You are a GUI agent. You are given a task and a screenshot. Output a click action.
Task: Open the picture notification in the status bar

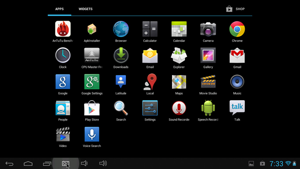tap(251, 163)
